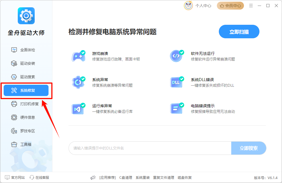Open the 罗技专区 Logitech zone icon
This screenshot has width=282, height=183.
(13, 131)
